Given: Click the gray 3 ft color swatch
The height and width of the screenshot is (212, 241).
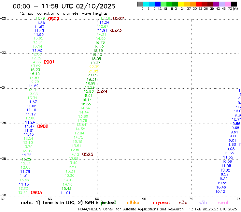Looking at the screenshot, I should (140, 4).
